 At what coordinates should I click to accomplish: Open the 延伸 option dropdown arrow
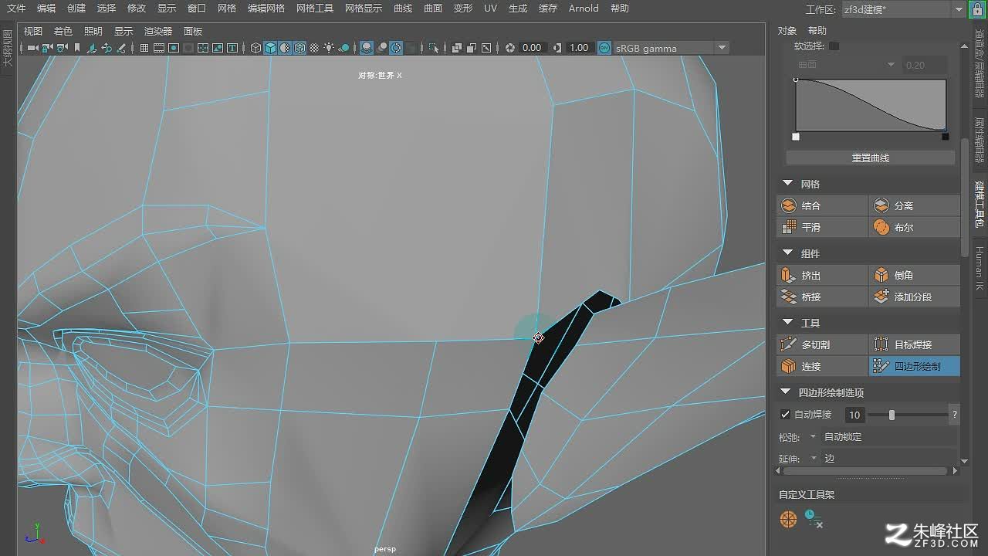pos(813,459)
